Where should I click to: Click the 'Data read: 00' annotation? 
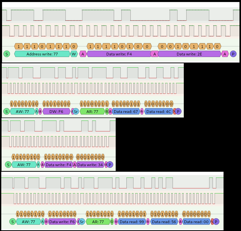pyautogui.click(x=196, y=222)
